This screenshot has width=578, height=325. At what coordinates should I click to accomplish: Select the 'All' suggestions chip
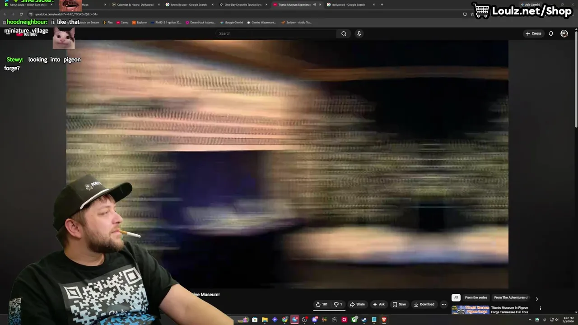pyautogui.click(x=456, y=297)
